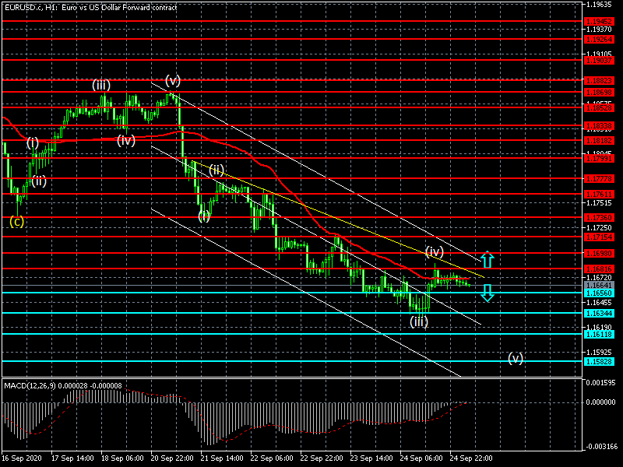Click the (iv) label near the yellow trendline

click(435, 251)
